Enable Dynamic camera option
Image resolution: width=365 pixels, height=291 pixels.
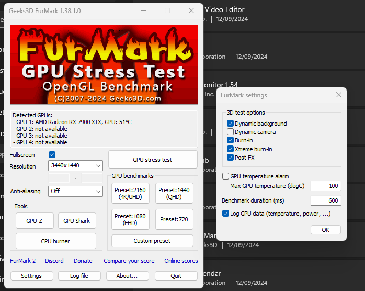(x=230, y=132)
